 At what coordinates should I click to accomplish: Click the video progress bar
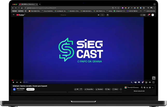[x=78, y=80]
